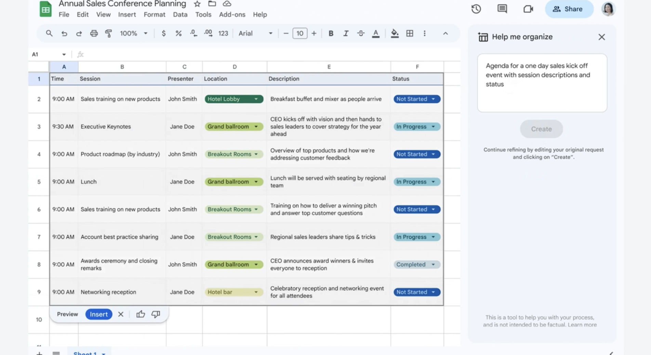Format as percent
Viewport: 651px width, 355px height.
coord(178,33)
